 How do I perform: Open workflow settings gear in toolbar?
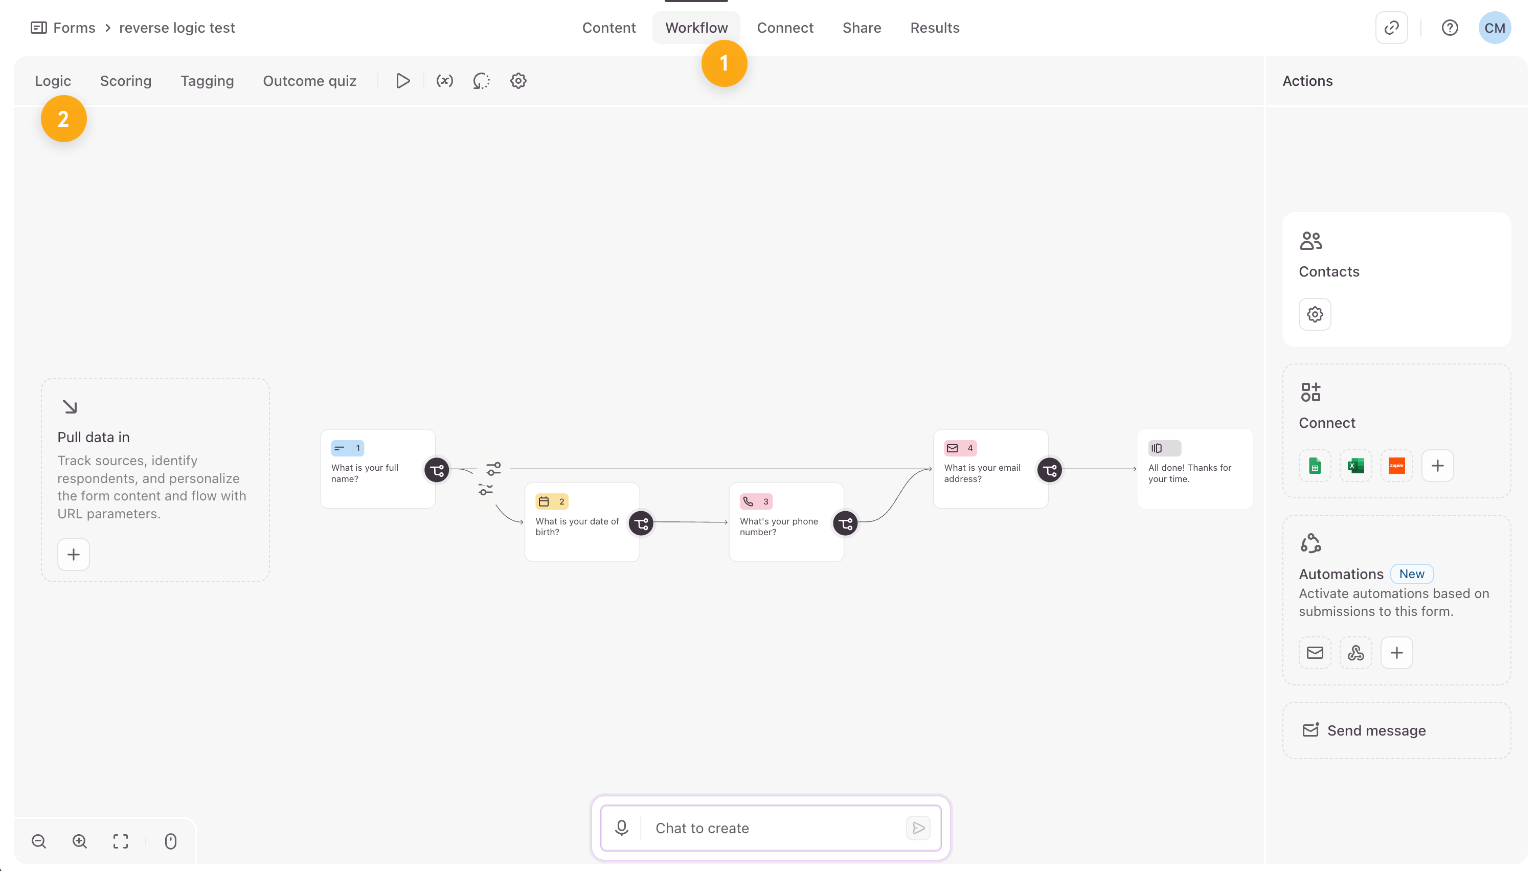(x=518, y=81)
